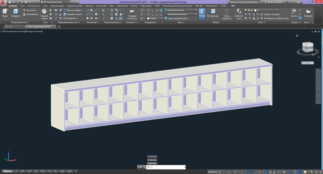Image resolution: width=323 pixels, height=174 pixels.
Task: Toggle Ortho mode in status bar
Action: tap(231, 172)
